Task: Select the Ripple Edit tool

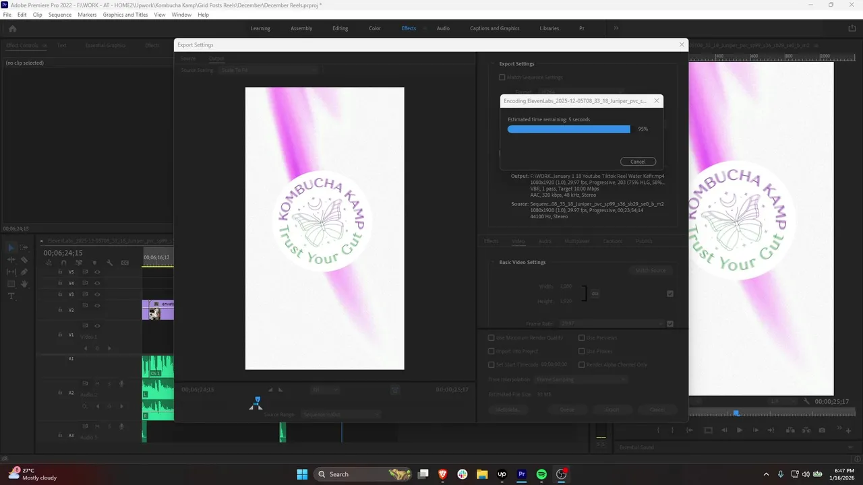Action: point(11,259)
